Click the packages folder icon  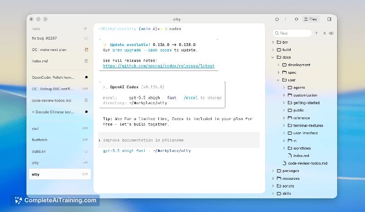279,171
